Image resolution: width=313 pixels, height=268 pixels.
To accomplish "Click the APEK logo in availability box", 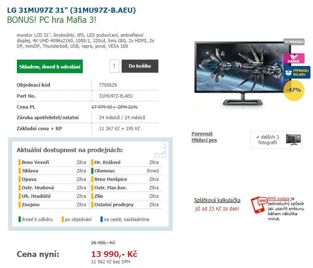I will tap(161, 151).
